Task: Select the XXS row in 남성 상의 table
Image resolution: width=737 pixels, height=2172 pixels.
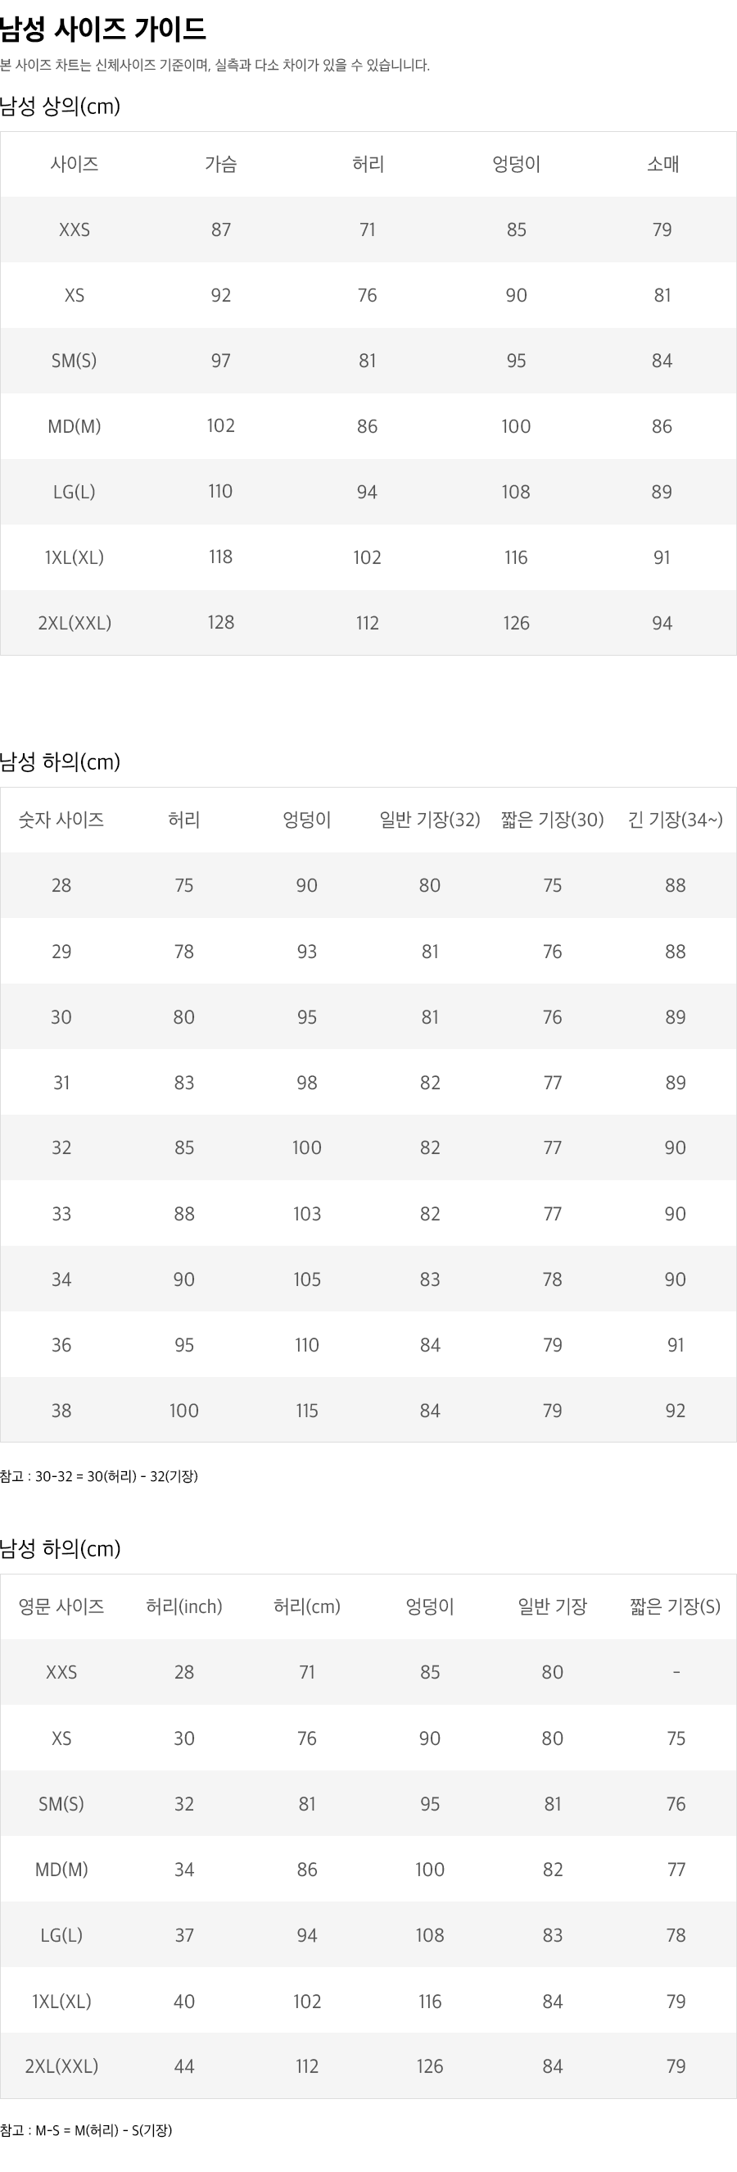Action: pyautogui.click(x=368, y=229)
